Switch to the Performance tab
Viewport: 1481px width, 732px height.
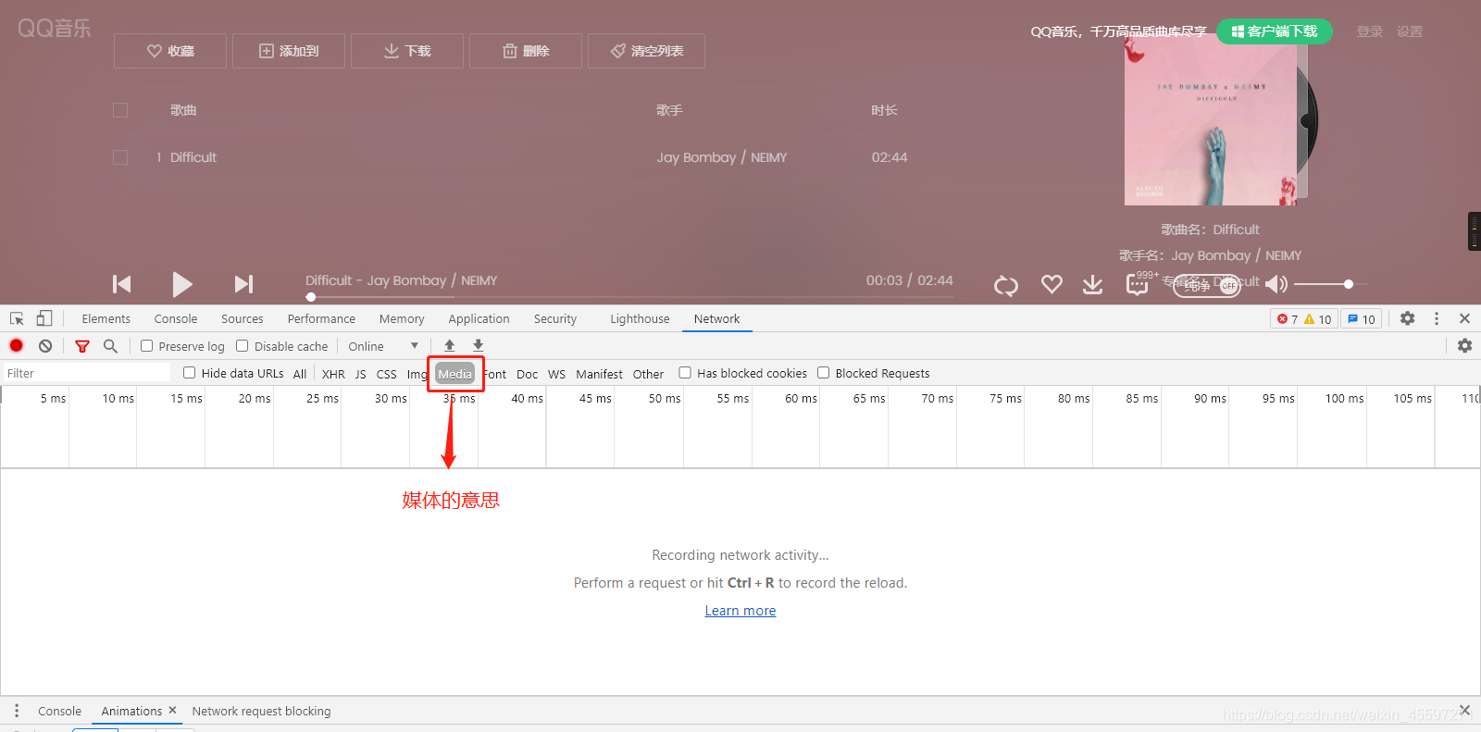tap(321, 318)
